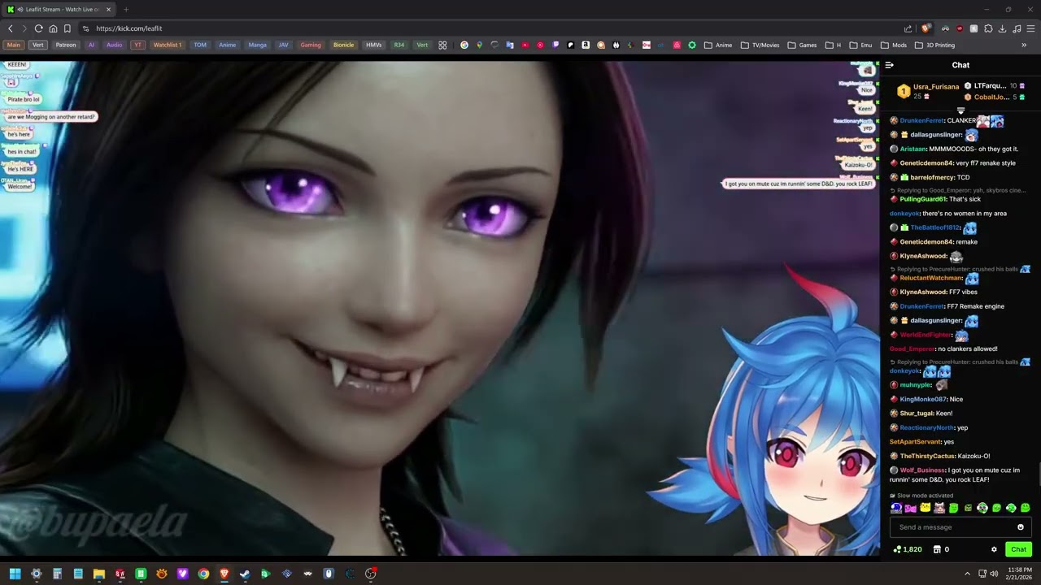Viewport: 1041px width, 585px height.
Task: Open the Patreon bookmark
Action: point(66,45)
